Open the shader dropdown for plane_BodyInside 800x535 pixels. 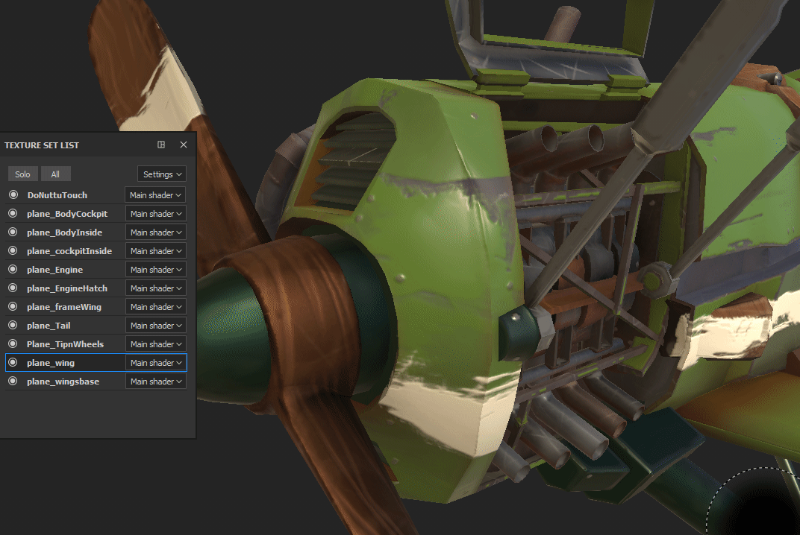pos(156,232)
